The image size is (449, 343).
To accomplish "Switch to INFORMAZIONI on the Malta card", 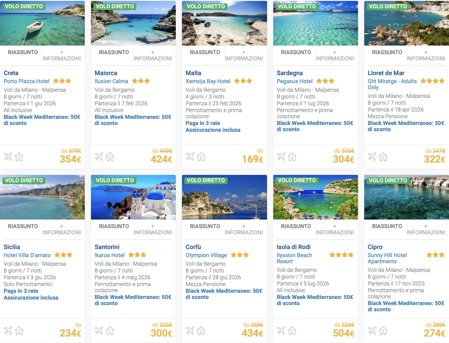I will [x=244, y=55].
